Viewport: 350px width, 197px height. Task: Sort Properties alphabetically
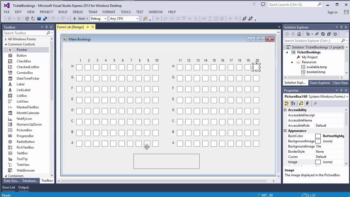click(293, 103)
